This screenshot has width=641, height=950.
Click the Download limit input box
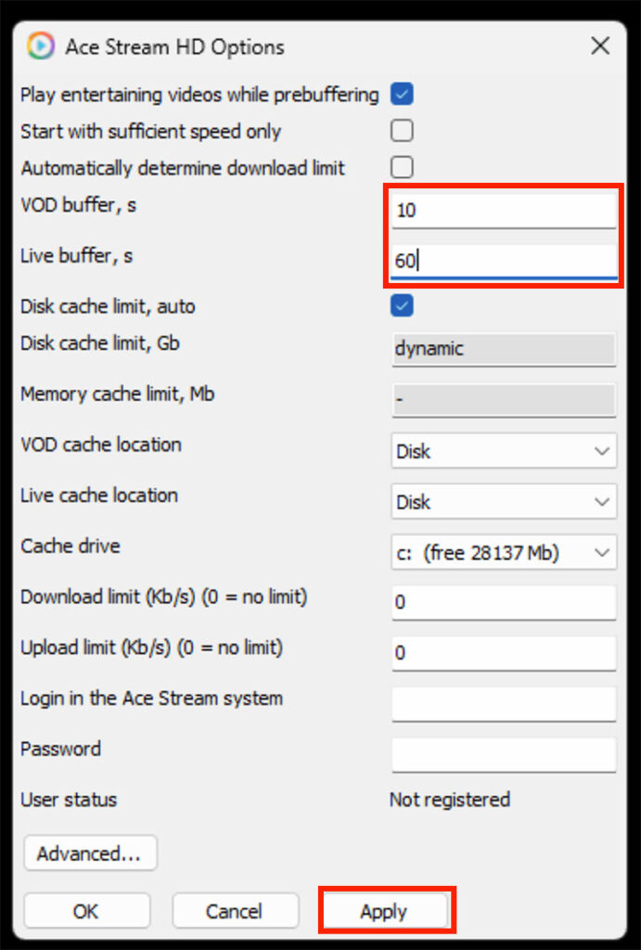click(504, 603)
